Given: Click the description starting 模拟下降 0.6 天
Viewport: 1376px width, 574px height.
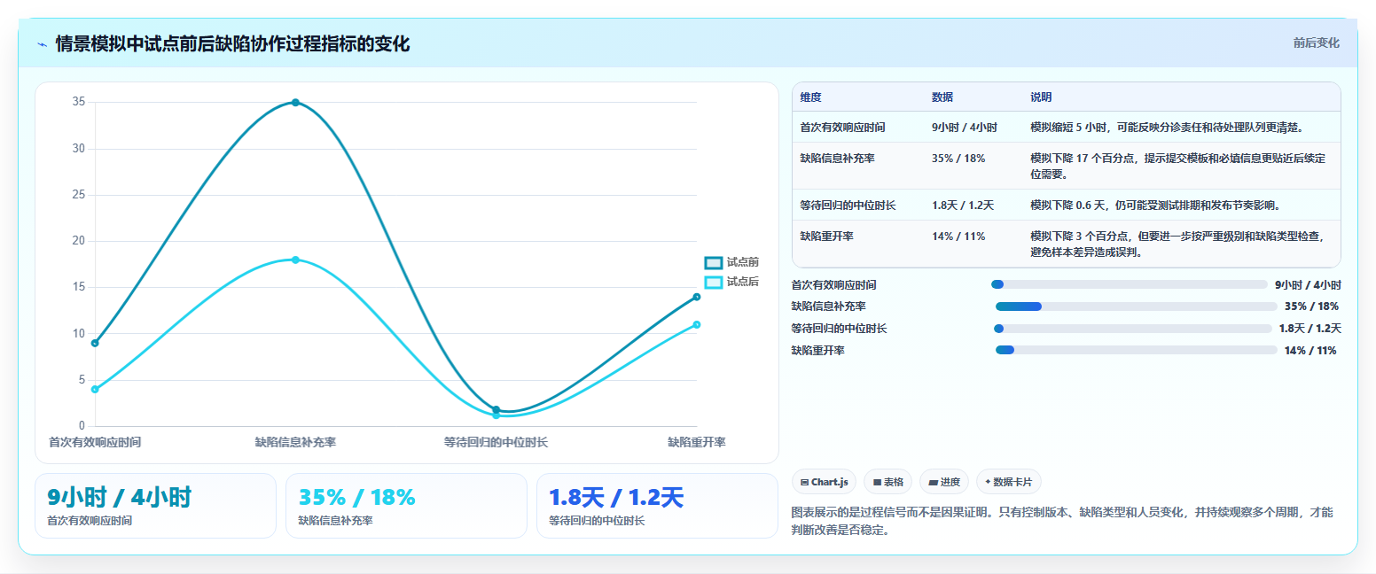Looking at the screenshot, I should [1155, 206].
